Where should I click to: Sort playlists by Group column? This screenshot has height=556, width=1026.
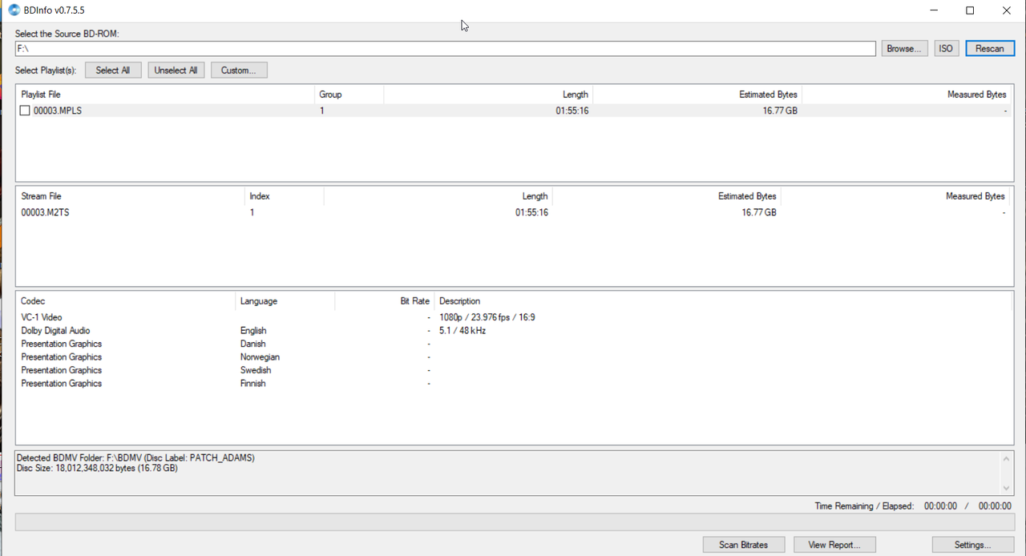[349, 95]
